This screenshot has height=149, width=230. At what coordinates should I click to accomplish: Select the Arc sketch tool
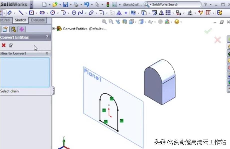point(63,13)
